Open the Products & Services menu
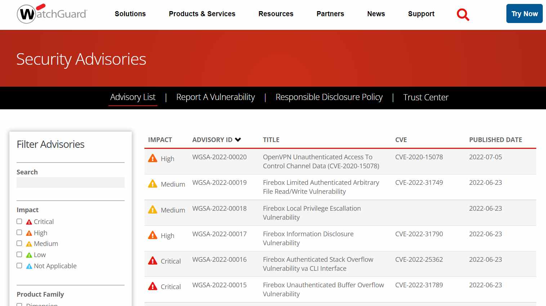This screenshot has width=546, height=306. [x=202, y=14]
